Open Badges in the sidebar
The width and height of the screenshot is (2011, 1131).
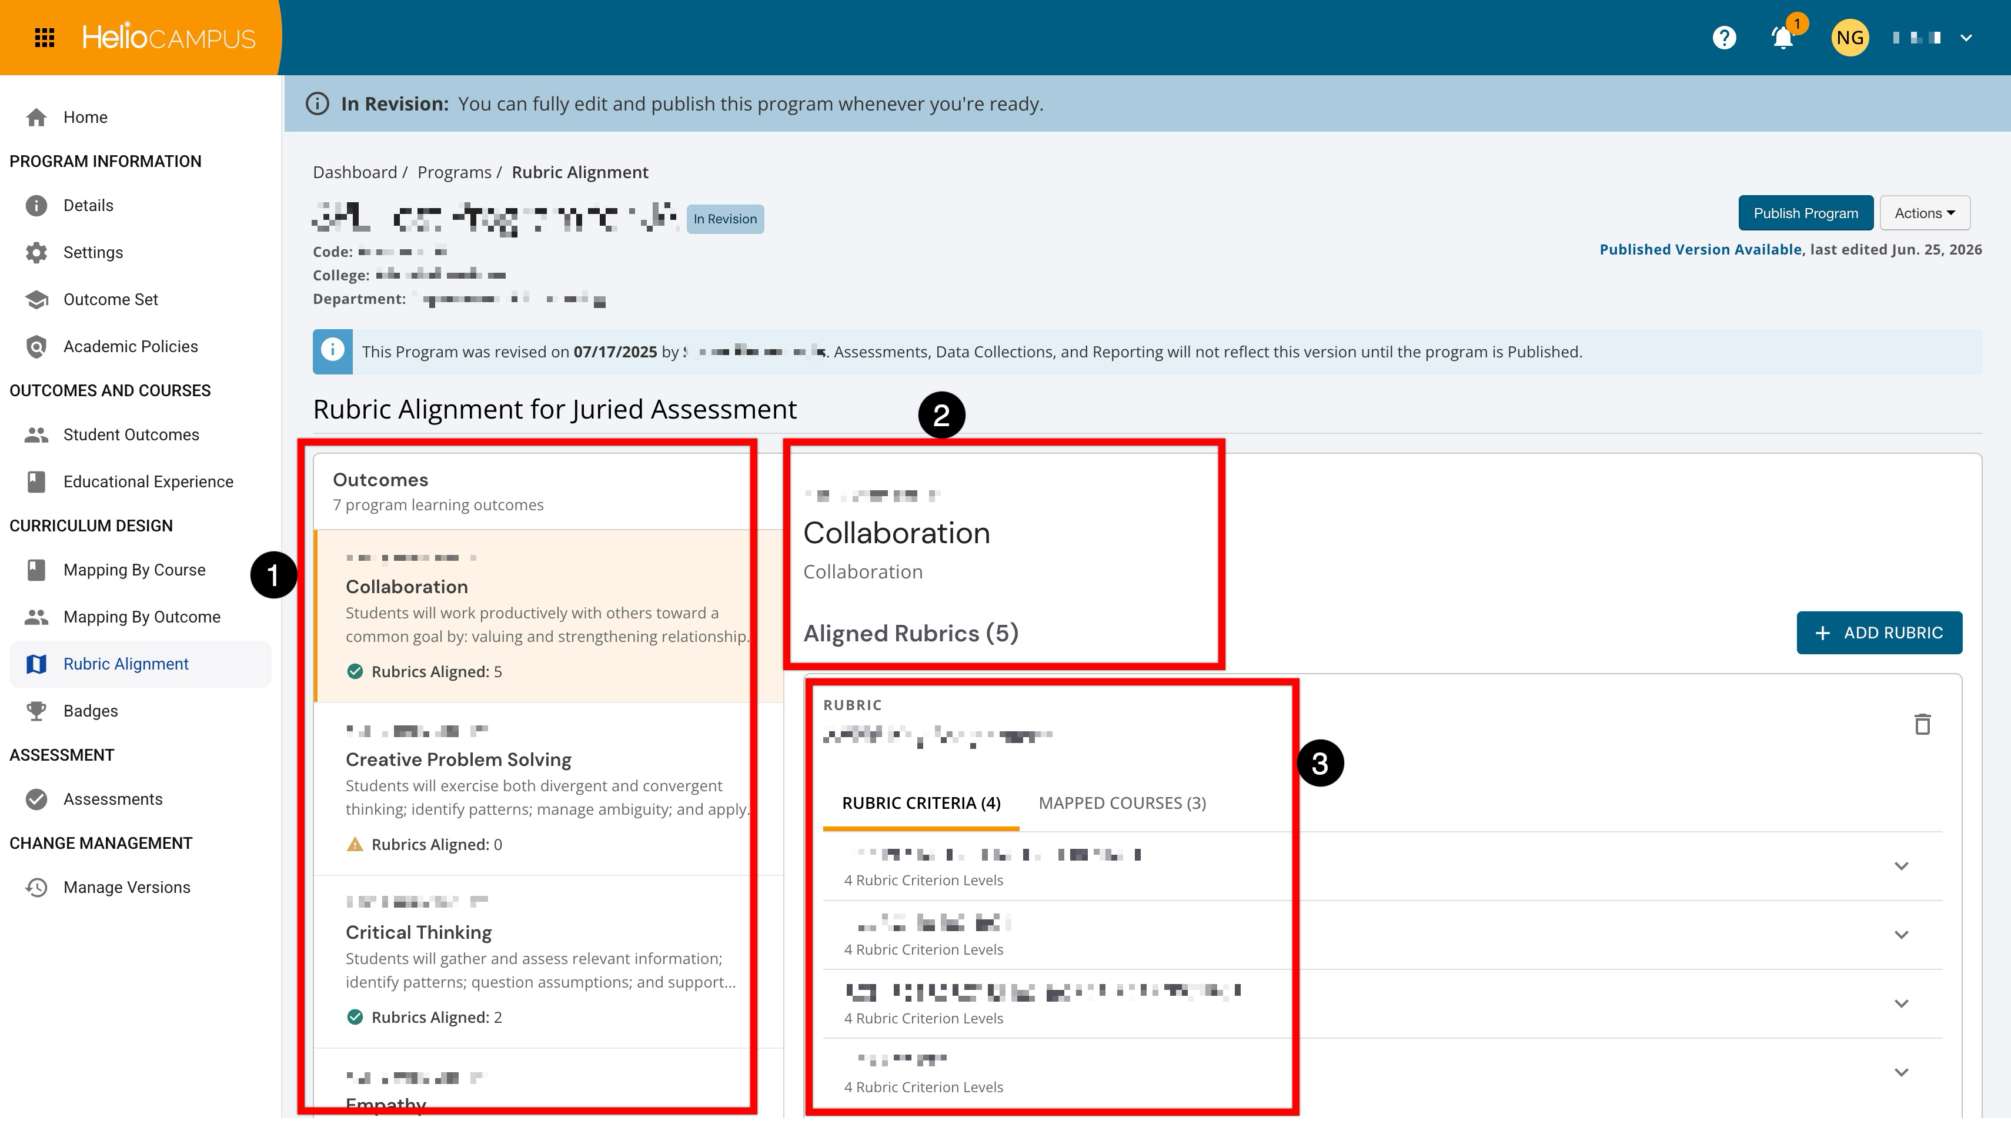point(141,711)
